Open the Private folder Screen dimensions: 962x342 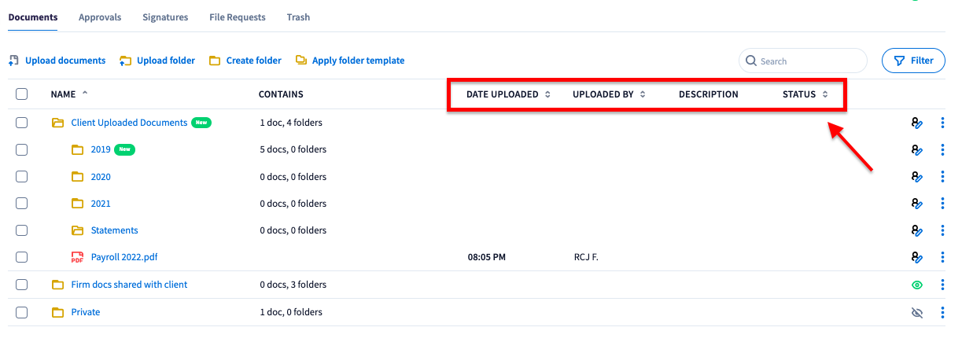[x=86, y=312]
